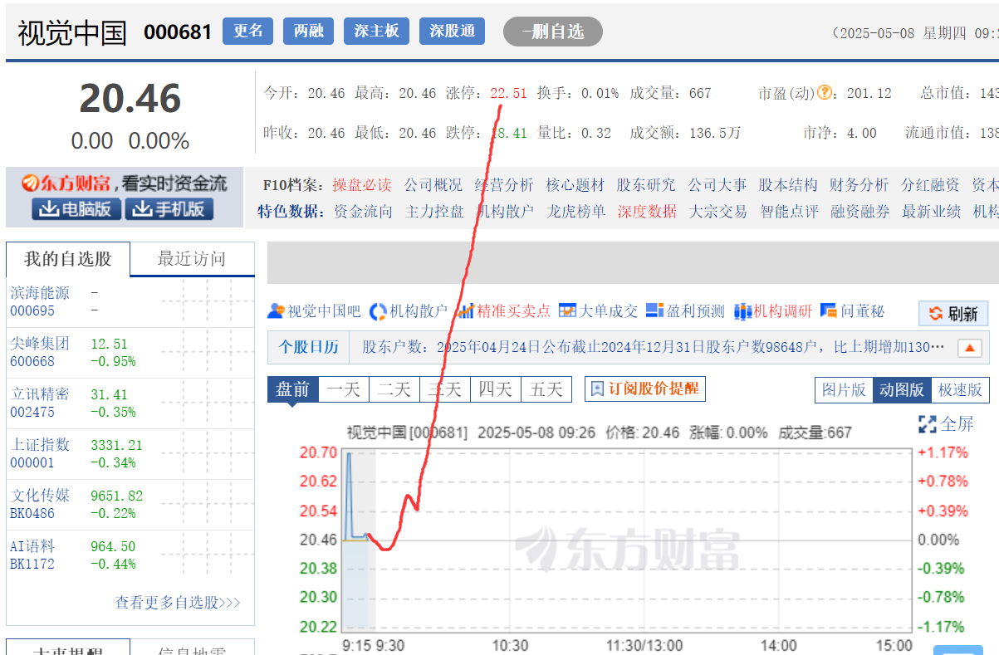The width and height of the screenshot is (999, 655).
Task: Open 融资融券 link
Action: pyautogui.click(x=860, y=212)
